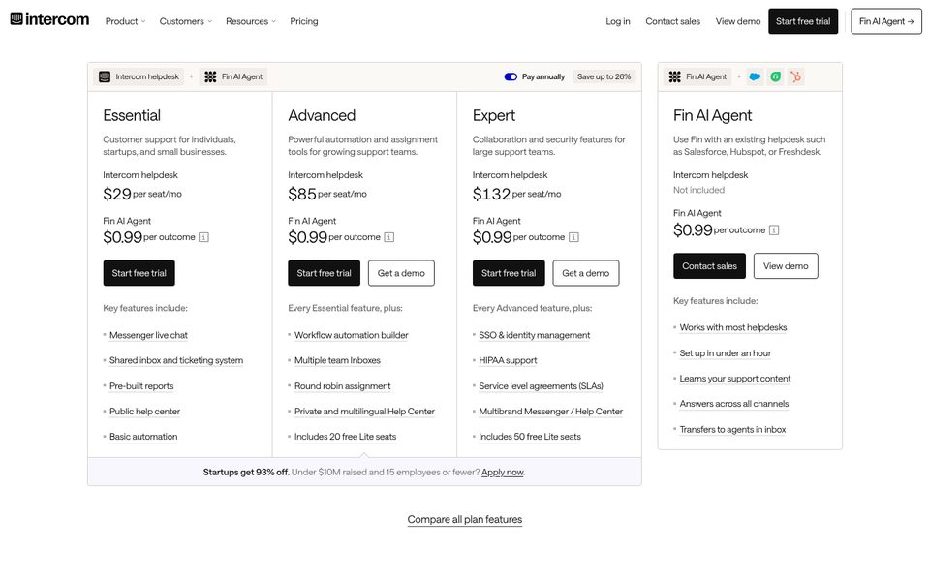Click View demo in Fin AI Agent card
The image size is (930, 581).
point(786,266)
